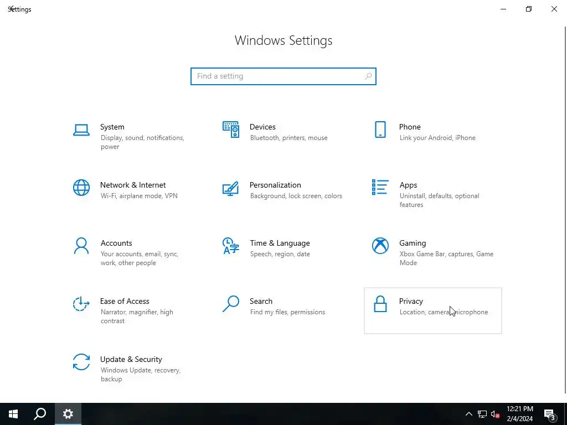Open the Privacy padlock icon
This screenshot has height=425, width=567.
[x=380, y=304]
